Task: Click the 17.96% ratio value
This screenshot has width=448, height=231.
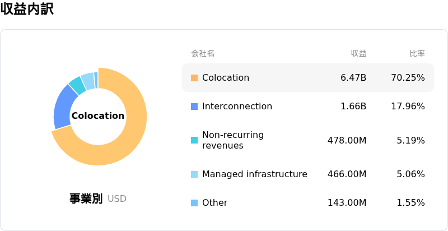Action: click(408, 107)
